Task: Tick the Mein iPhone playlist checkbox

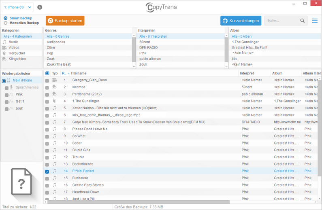Action: tap(4, 81)
